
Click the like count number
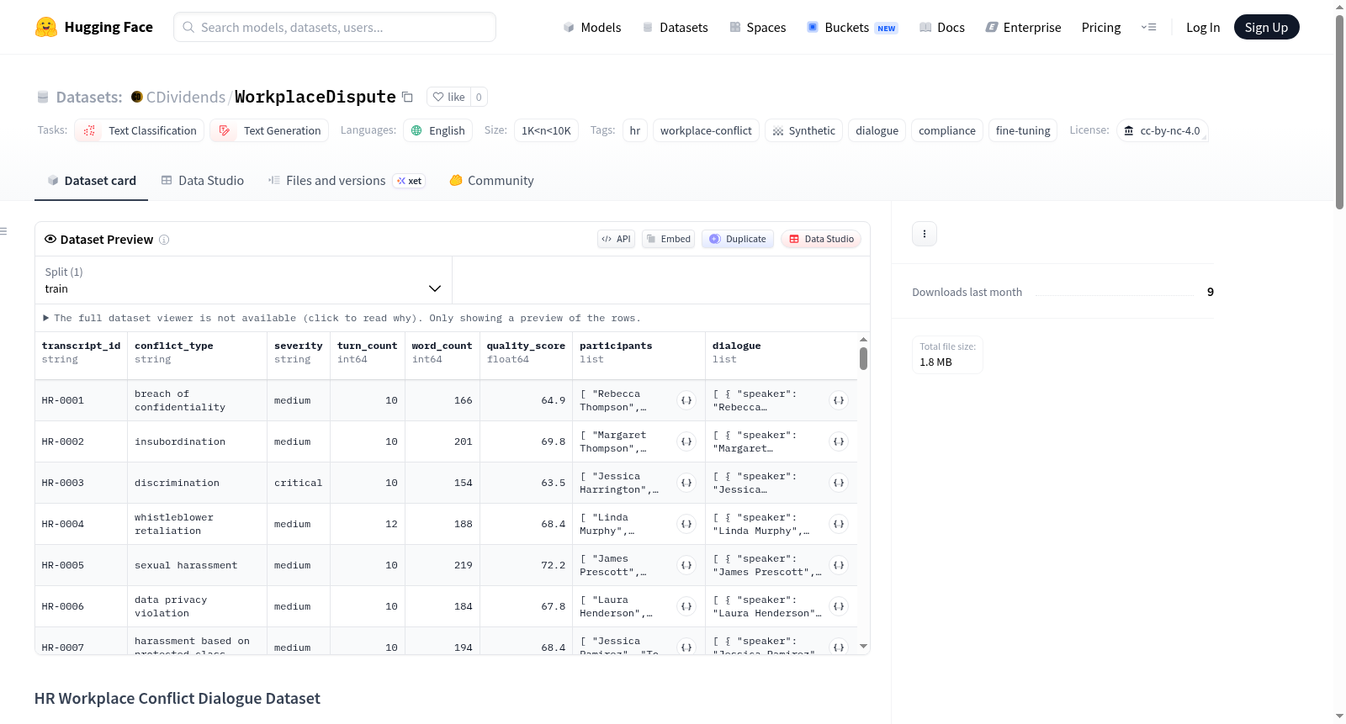click(x=479, y=97)
